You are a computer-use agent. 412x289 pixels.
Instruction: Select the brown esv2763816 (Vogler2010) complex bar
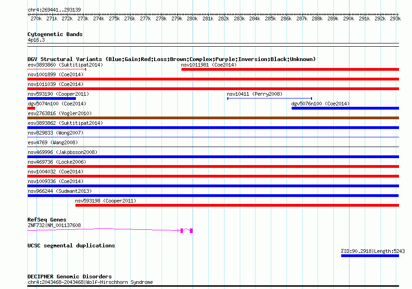click(x=213, y=118)
